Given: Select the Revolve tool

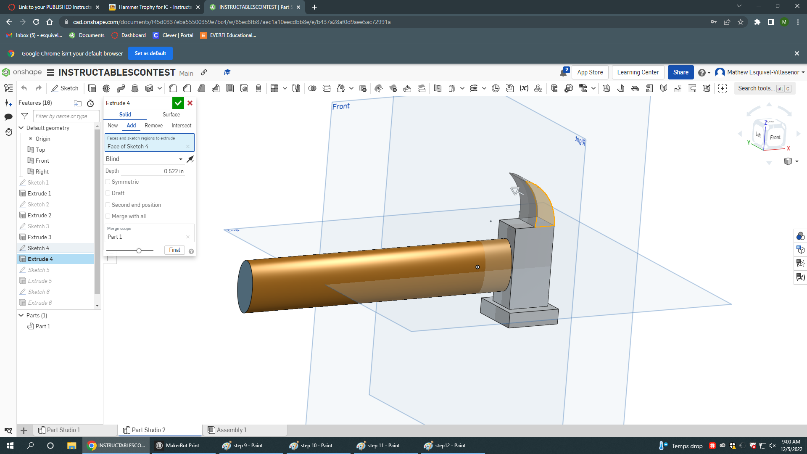Looking at the screenshot, I should coord(106,88).
